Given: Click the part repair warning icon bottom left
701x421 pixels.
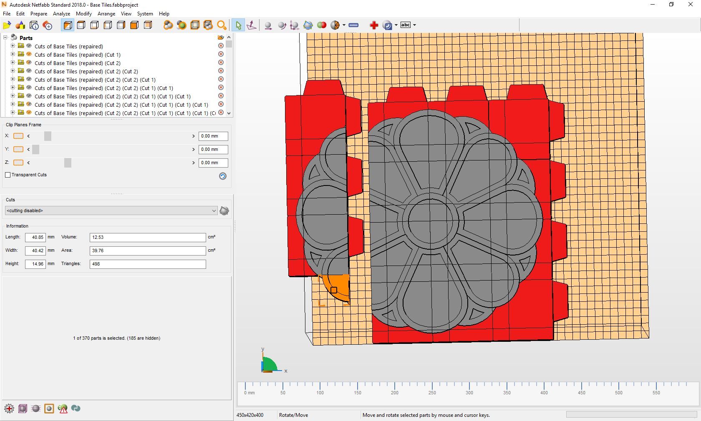Looking at the screenshot, I should click(63, 409).
